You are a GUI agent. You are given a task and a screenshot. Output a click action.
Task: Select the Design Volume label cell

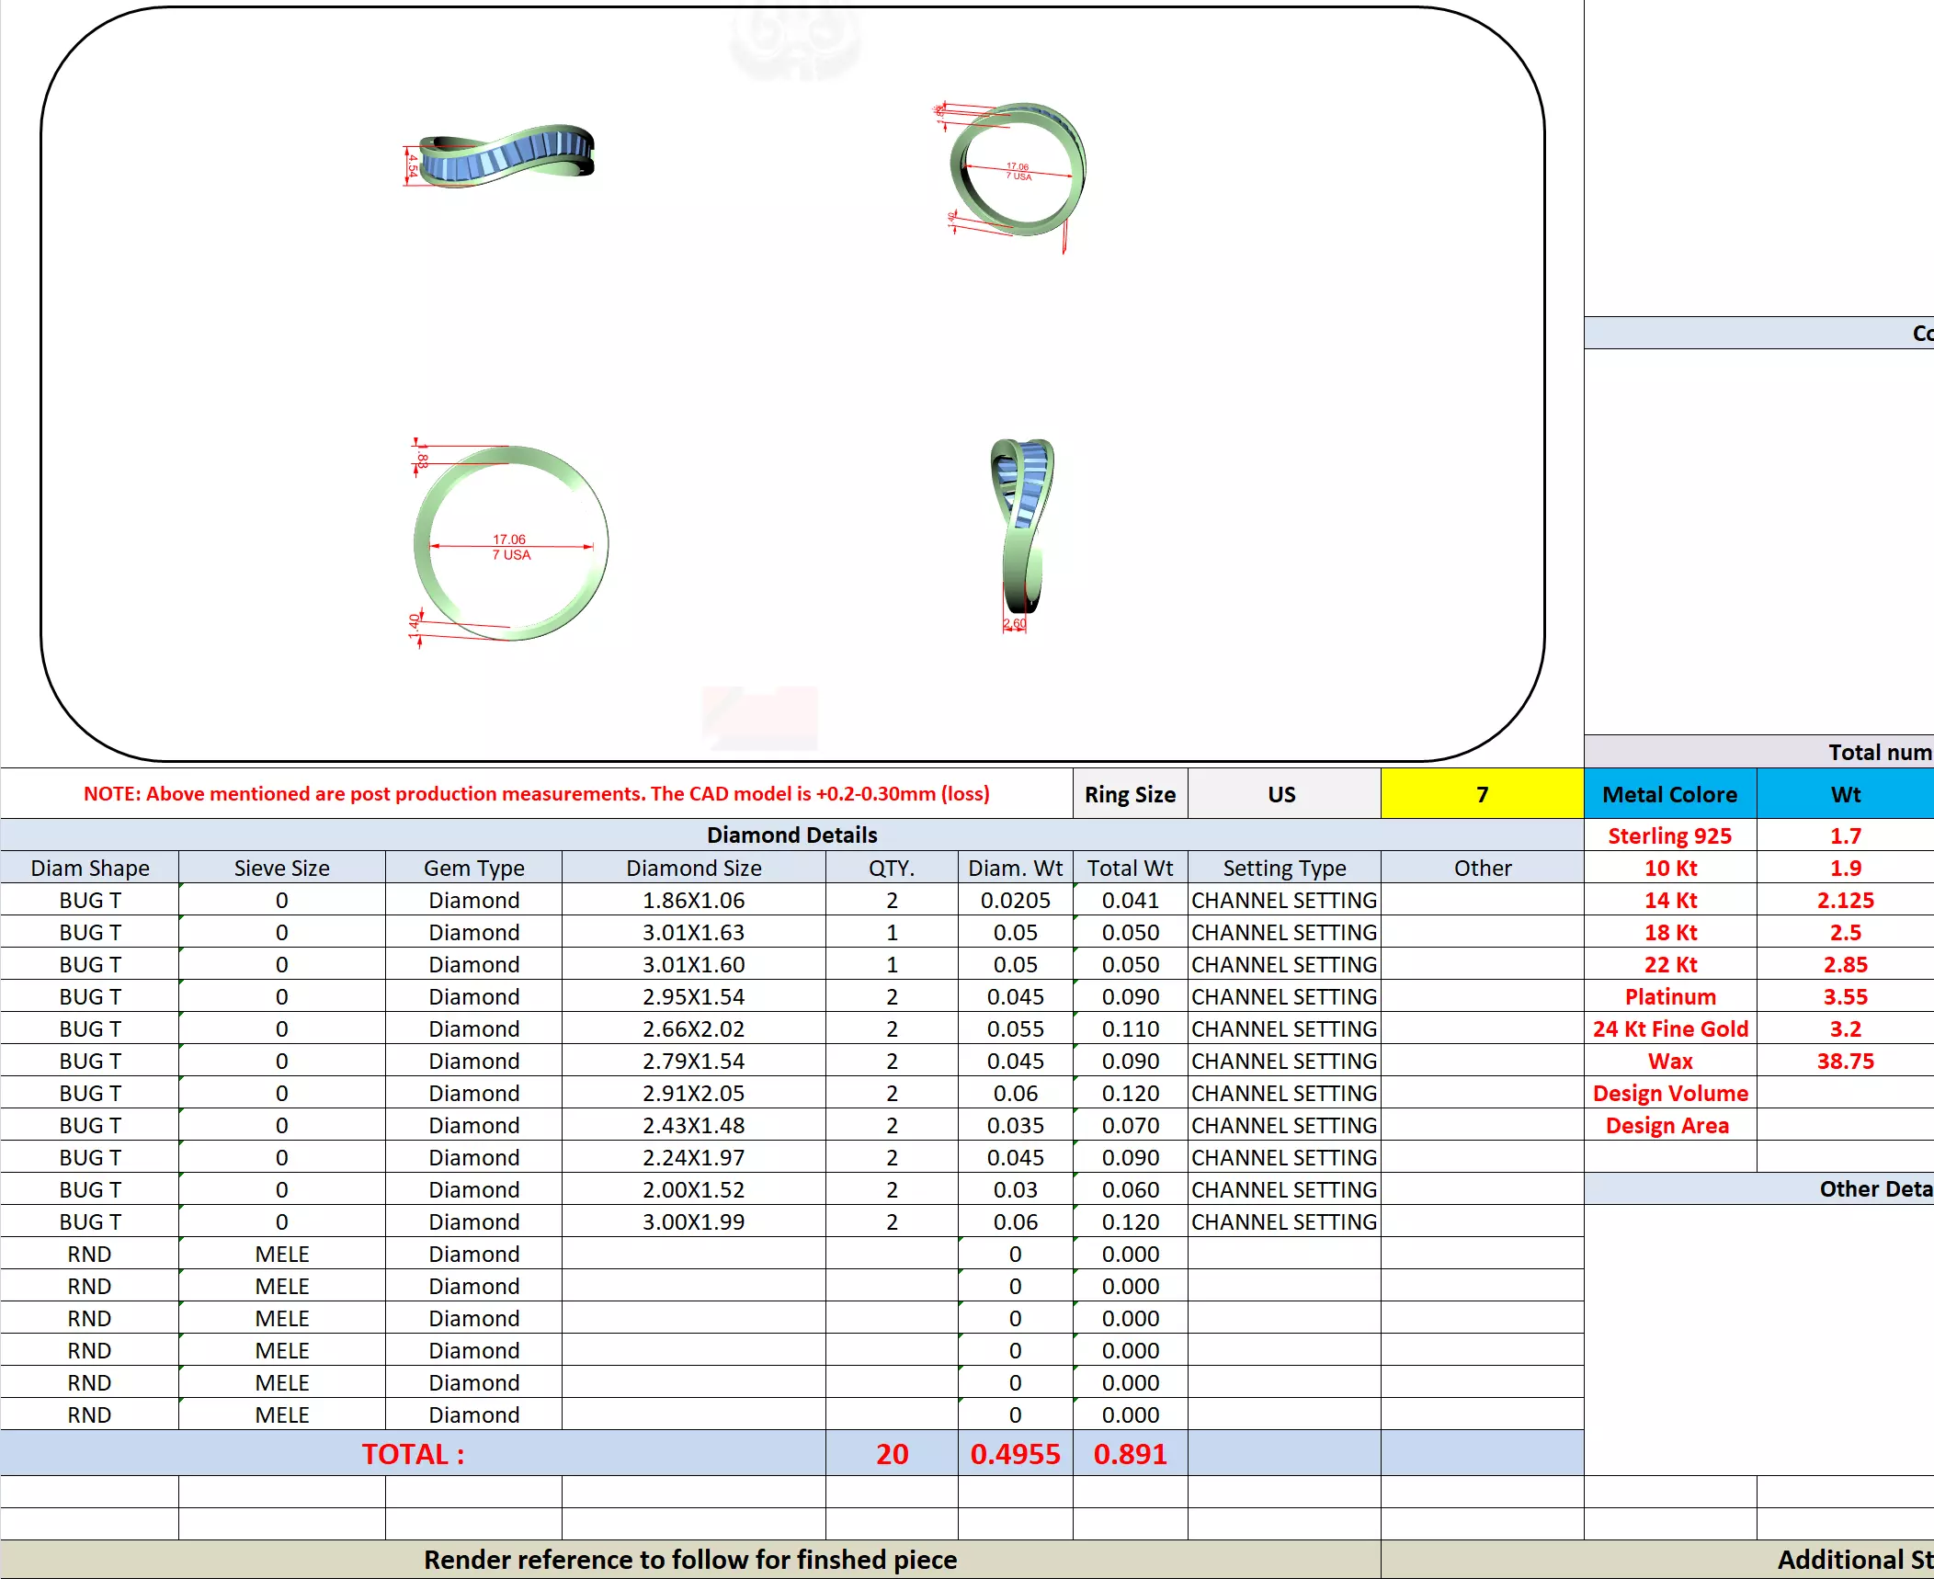point(1669,1093)
